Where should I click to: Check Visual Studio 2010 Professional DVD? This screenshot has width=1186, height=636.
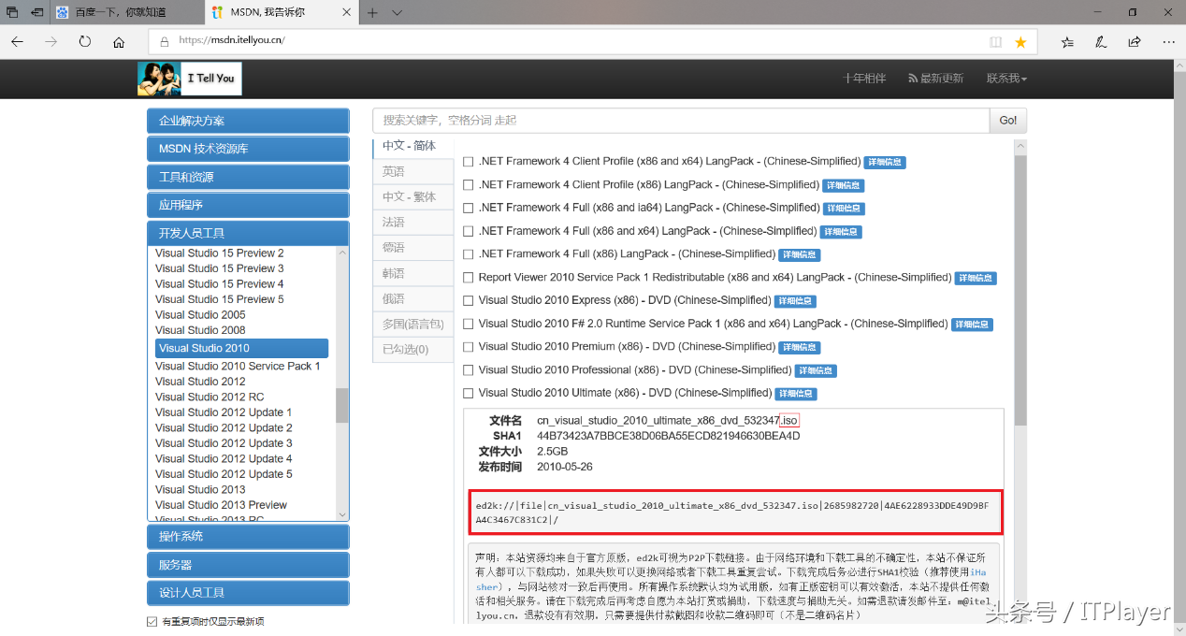(x=469, y=370)
